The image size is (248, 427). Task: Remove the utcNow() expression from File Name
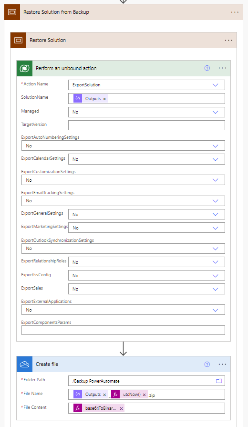pyautogui.click(x=145, y=395)
